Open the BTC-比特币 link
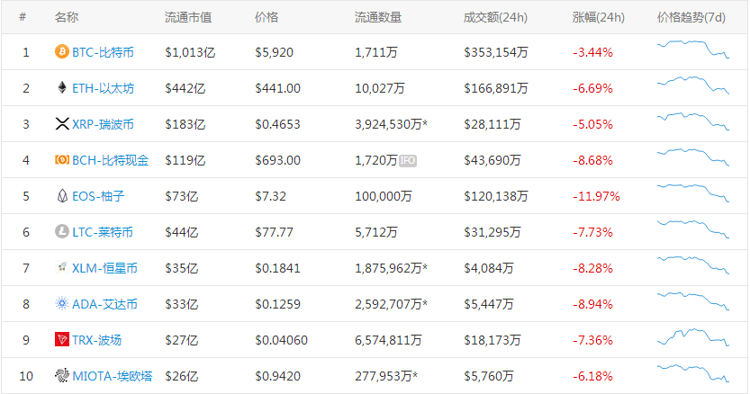This screenshot has height=394, width=750. [x=103, y=52]
